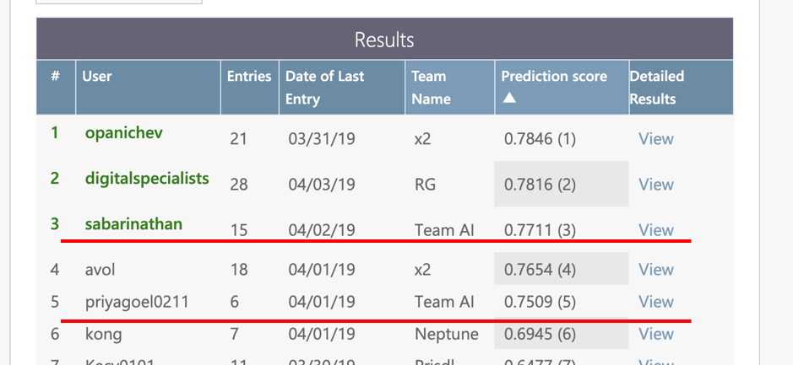Image resolution: width=793 pixels, height=365 pixels.
Task: Open View link for priyagoel0211
Action: tap(656, 302)
